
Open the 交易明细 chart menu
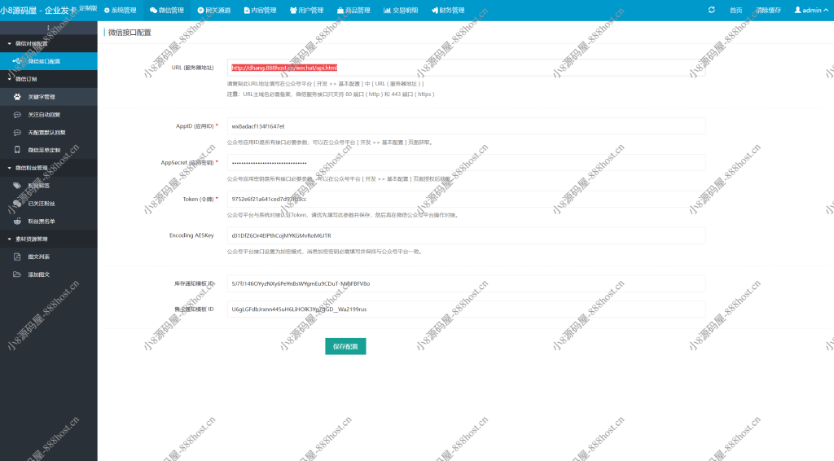[401, 10]
